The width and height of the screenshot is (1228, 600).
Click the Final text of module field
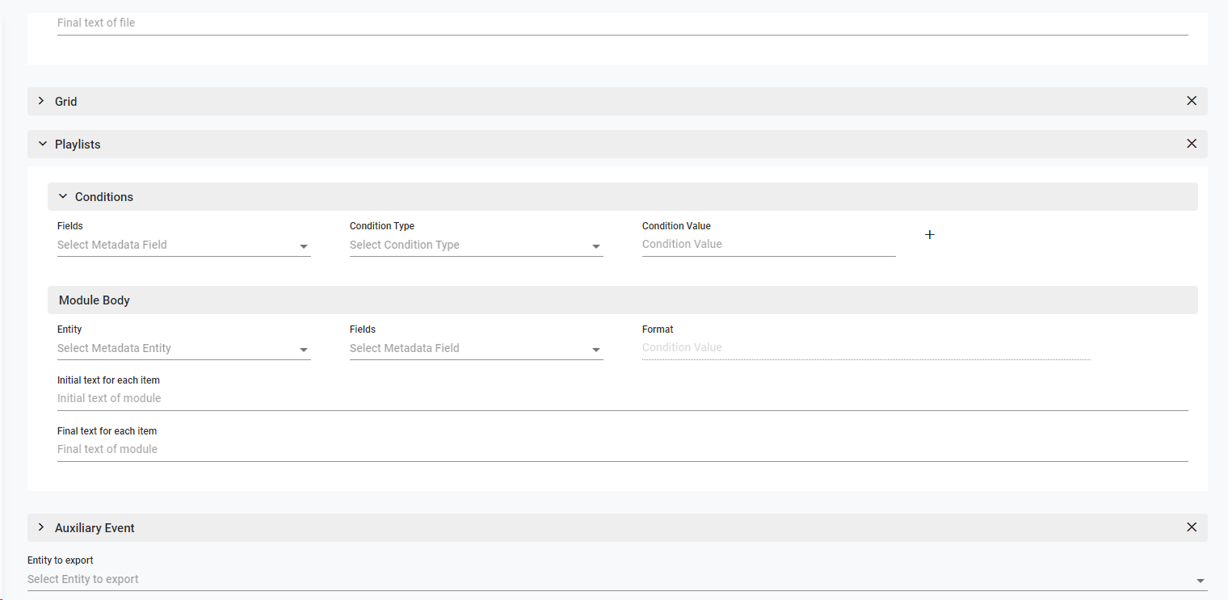(x=622, y=450)
